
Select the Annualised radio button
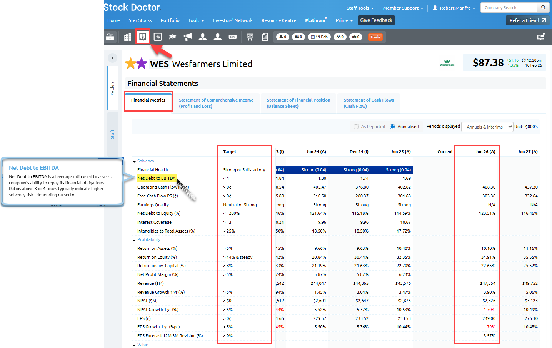click(392, 127)
